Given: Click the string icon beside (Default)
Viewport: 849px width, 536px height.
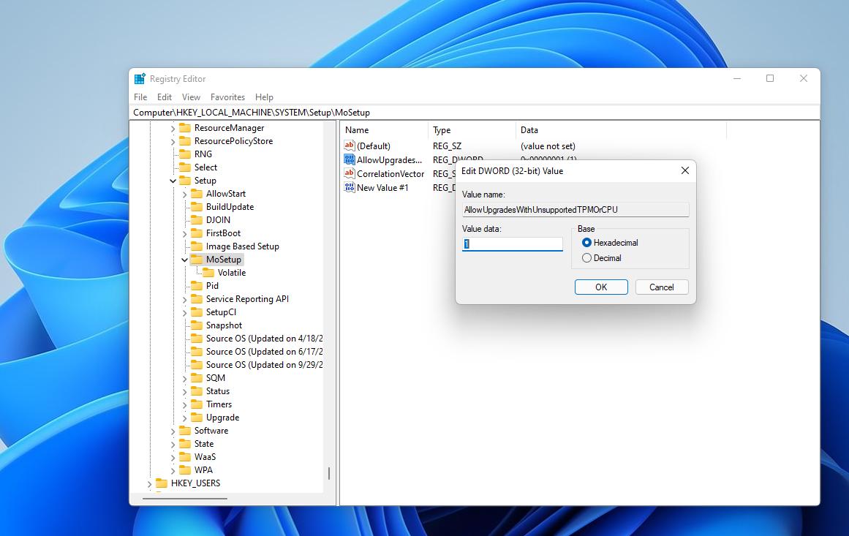Looking at the screenshot, I should 350,146.
